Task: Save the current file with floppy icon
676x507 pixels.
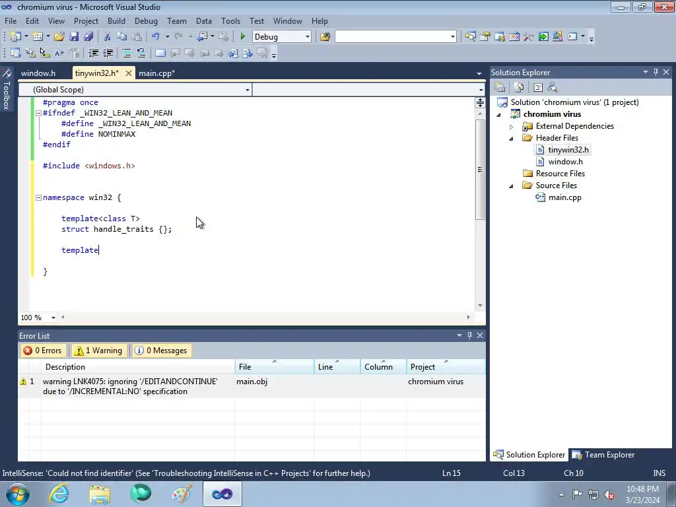Action: pos(74,37)
